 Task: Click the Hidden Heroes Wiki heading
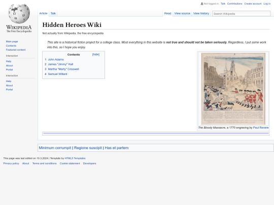tap(72, 25)
